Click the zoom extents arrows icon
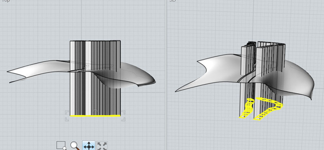 click(102, 146)
